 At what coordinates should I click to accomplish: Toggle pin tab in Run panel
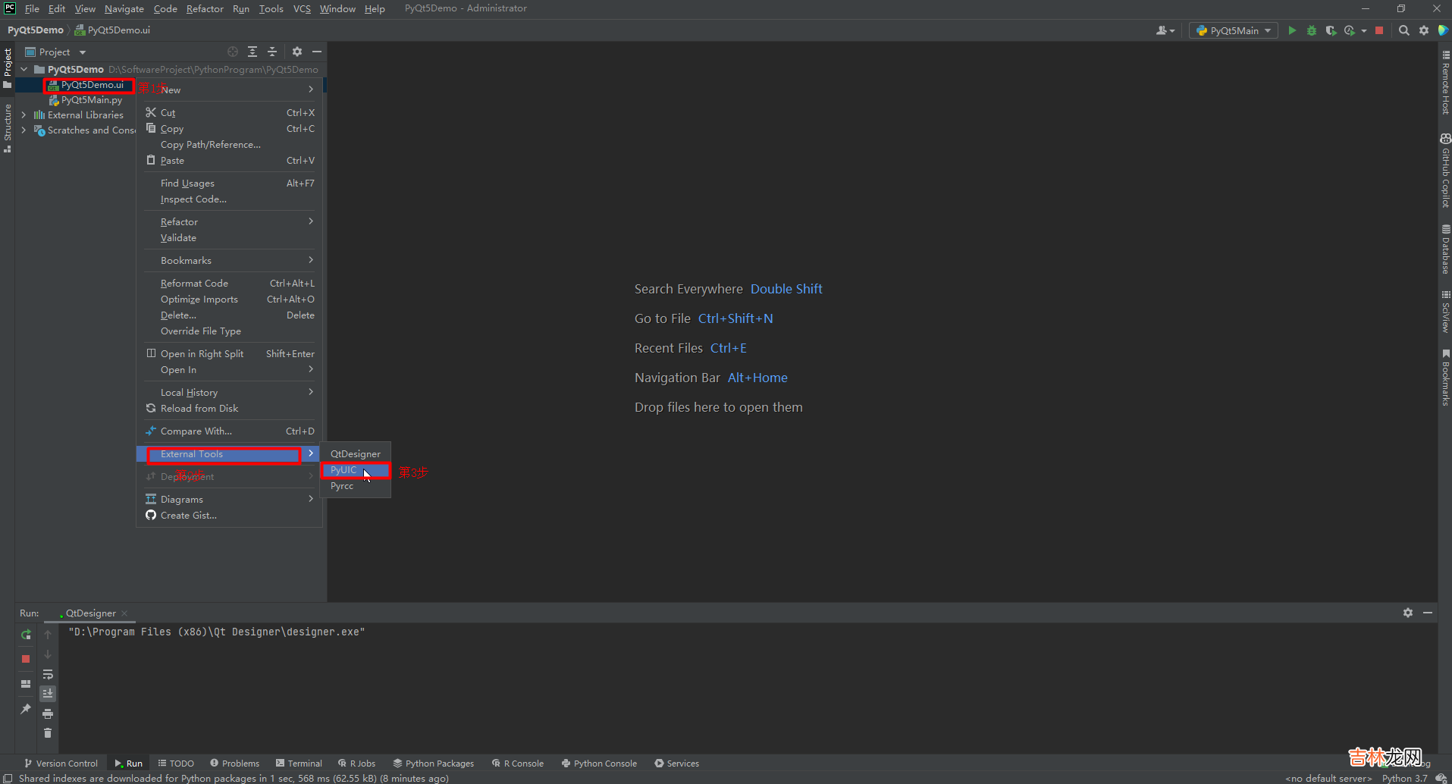click(x=26, y=709)
